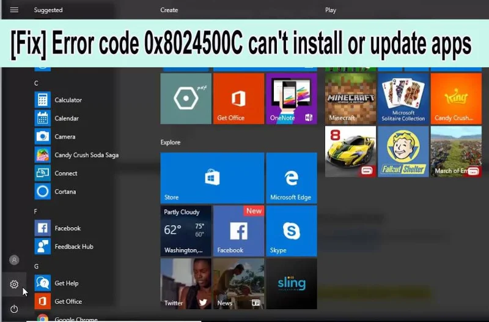489x322 pixels.
Task: Open the OneNote tile
Action: click(x=292, y=99)
